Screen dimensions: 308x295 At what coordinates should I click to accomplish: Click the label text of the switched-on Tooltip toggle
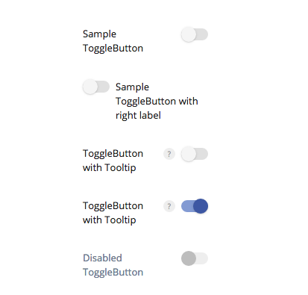point(113,213)
